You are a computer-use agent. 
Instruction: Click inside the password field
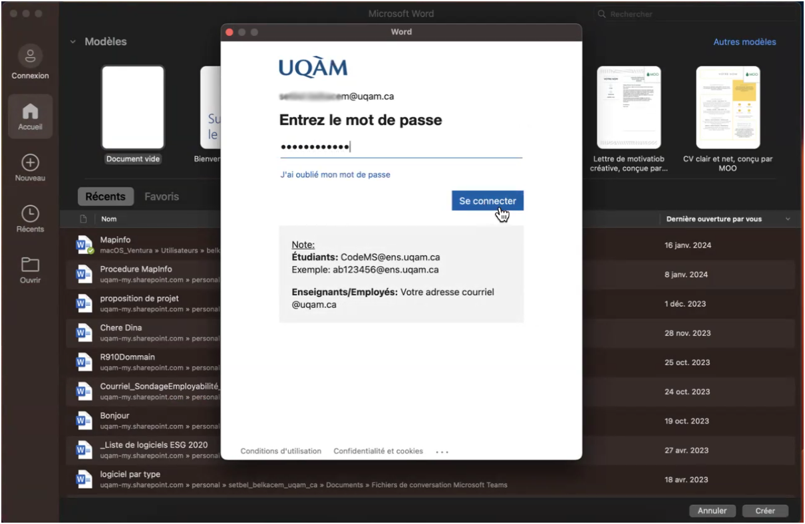coord(401,147)
